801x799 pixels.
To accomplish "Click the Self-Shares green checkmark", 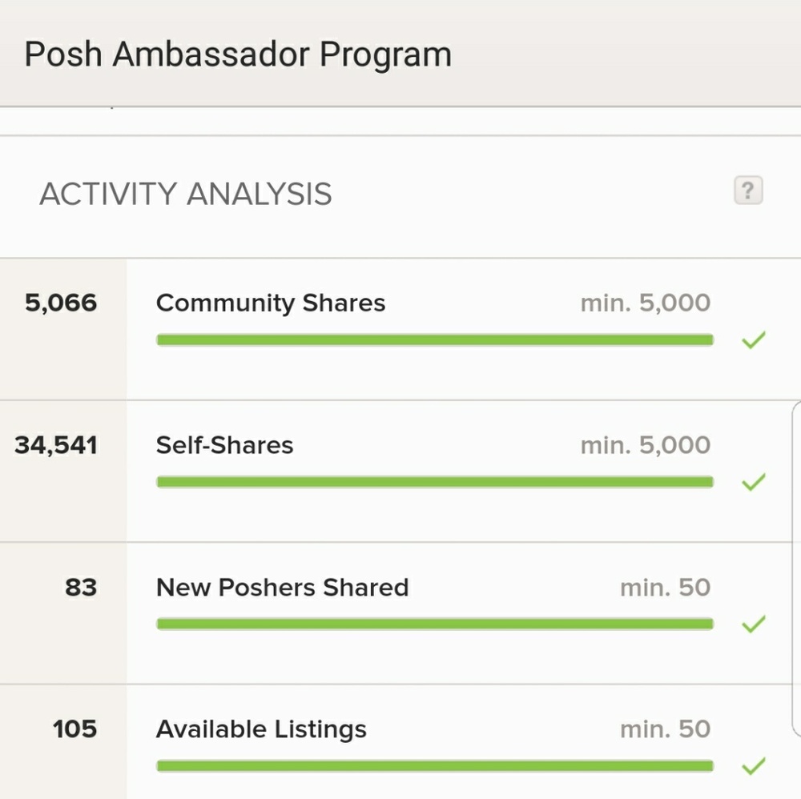I will [x=754, y=482].
